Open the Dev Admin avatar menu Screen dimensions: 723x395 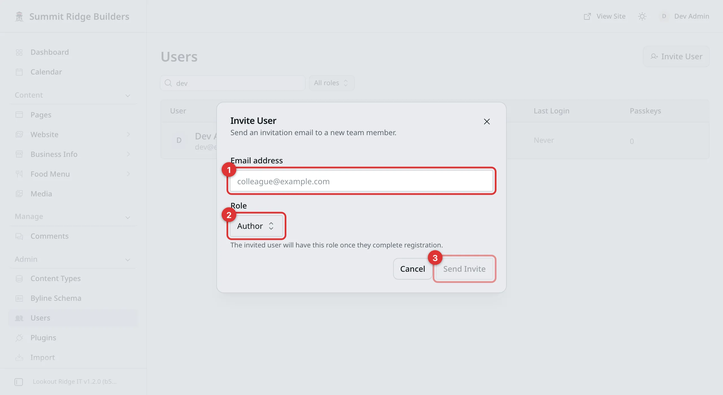click(x=664, y=16)
